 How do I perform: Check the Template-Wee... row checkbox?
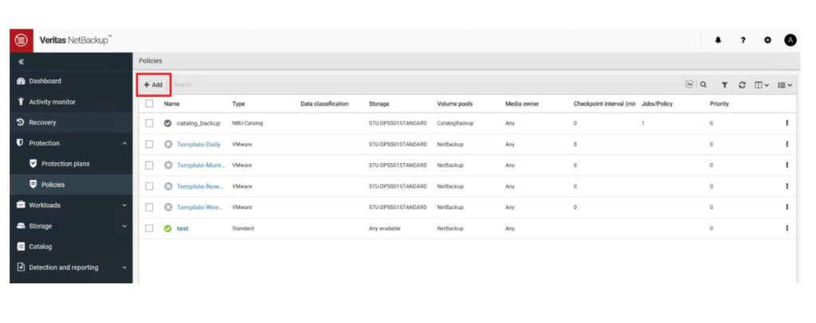click(149, 207)
